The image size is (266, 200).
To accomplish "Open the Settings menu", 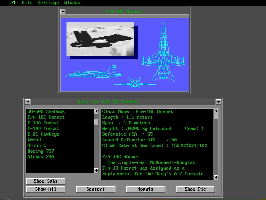I will [48, 3].
